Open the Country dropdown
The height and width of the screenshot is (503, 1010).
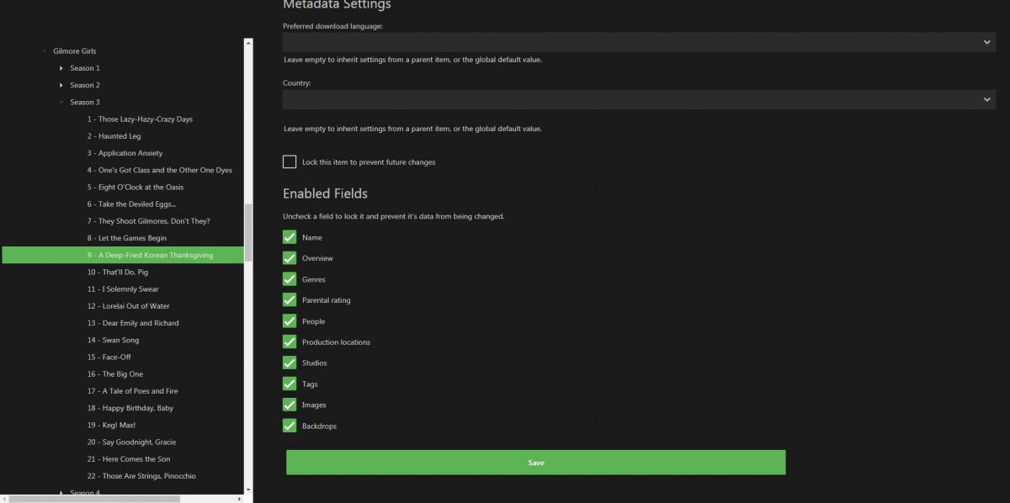coord(639,99)
